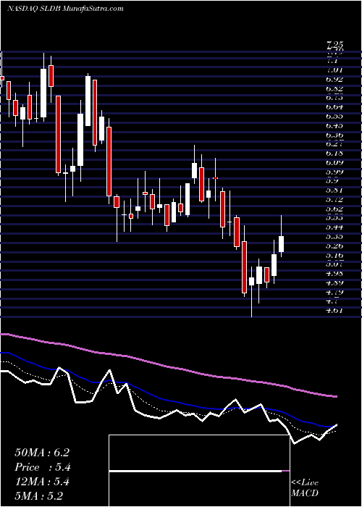362x507 pixels.
Task: Click the white MACD line inside the MACD box
Action: [x=195, y=472]
